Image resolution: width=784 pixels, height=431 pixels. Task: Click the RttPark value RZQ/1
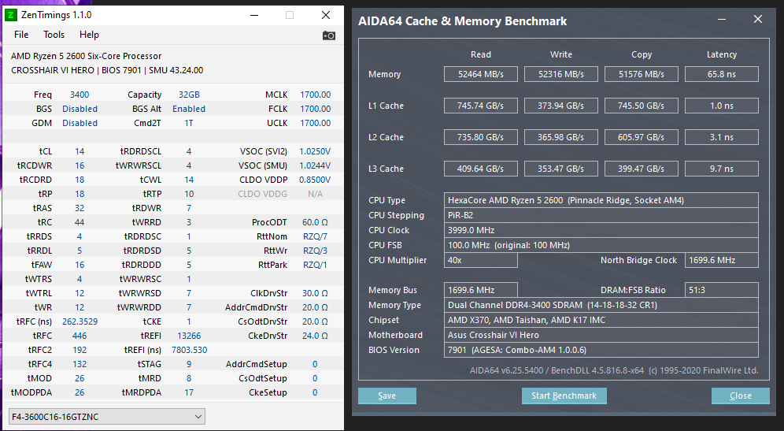click(315, 265)
